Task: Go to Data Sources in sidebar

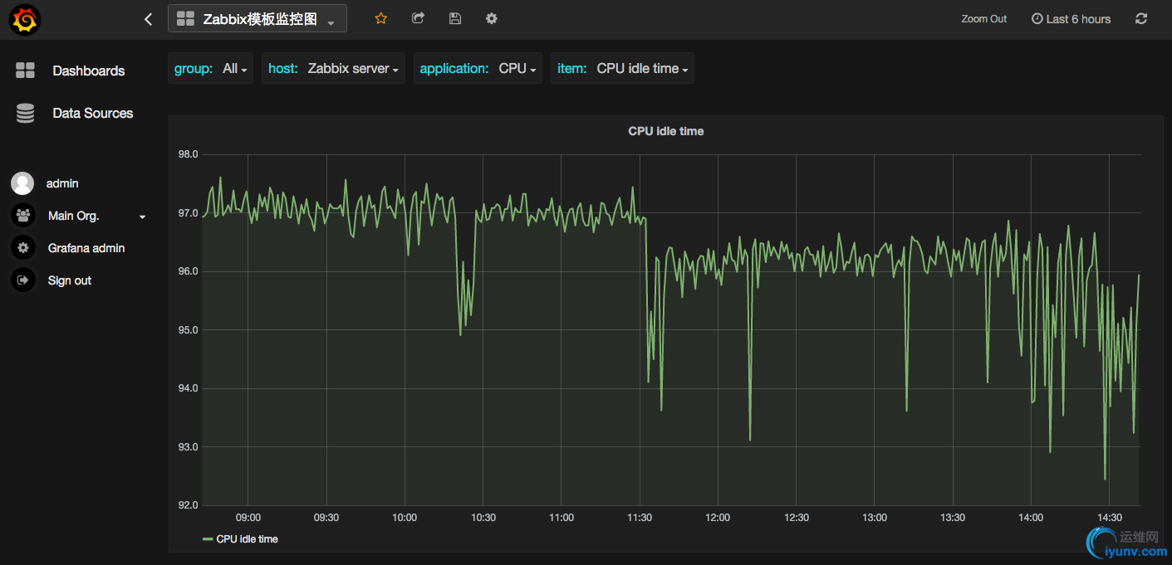Action: 92,114
